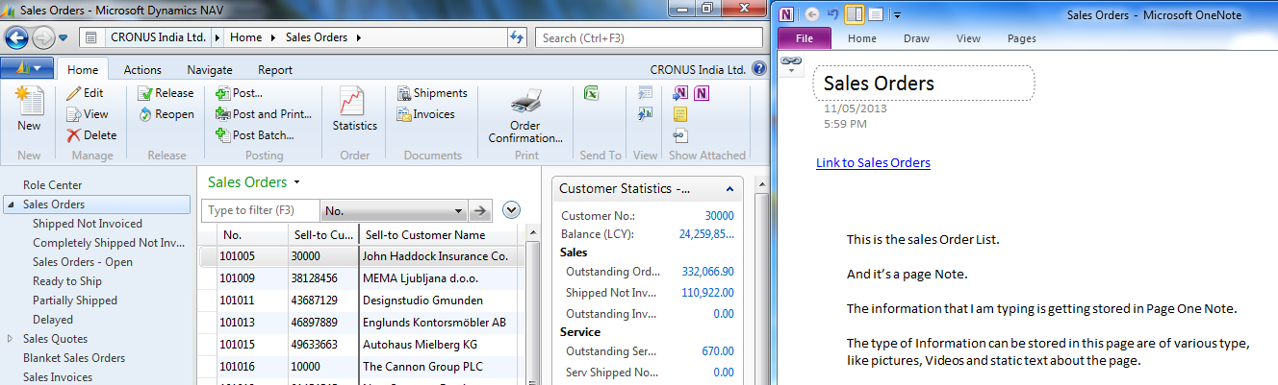
Task: Click Outstanding Orders value 332,066.90
Action: pos(707,272)
